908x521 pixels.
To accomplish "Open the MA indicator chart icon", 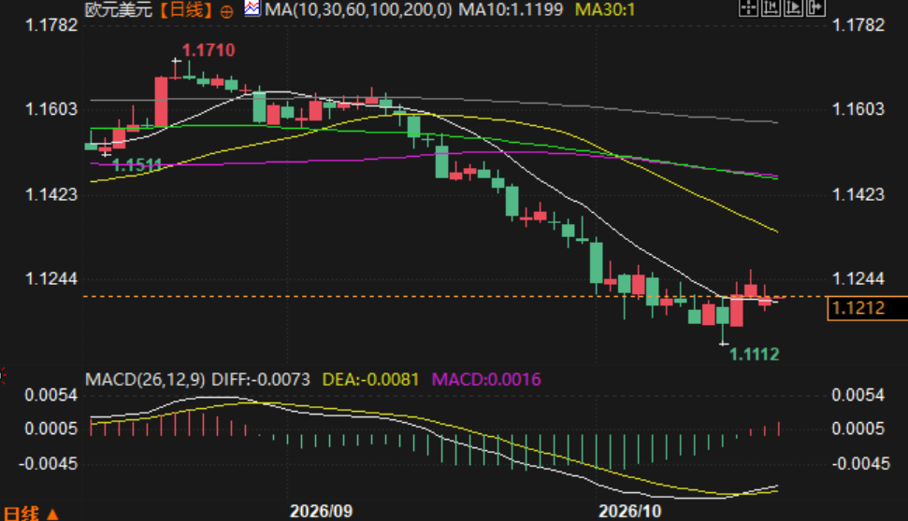I will 252,8.
